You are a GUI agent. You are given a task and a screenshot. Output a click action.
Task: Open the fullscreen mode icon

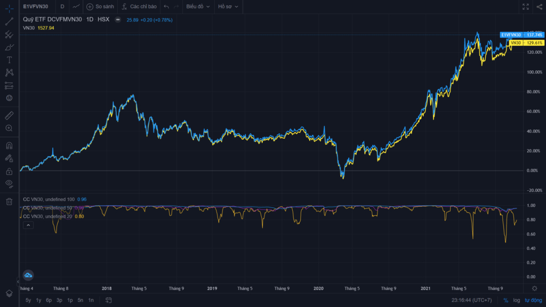tap(525, 6)
